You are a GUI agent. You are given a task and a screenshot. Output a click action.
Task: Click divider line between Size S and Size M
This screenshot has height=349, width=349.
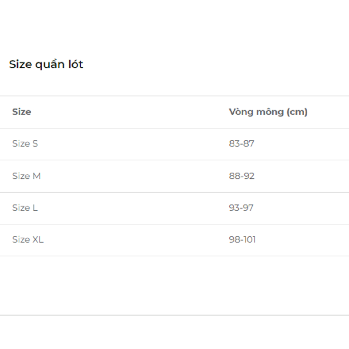click(x=174, y=160)
